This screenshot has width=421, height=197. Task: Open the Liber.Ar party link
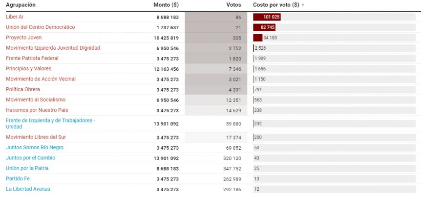(15, 17)
